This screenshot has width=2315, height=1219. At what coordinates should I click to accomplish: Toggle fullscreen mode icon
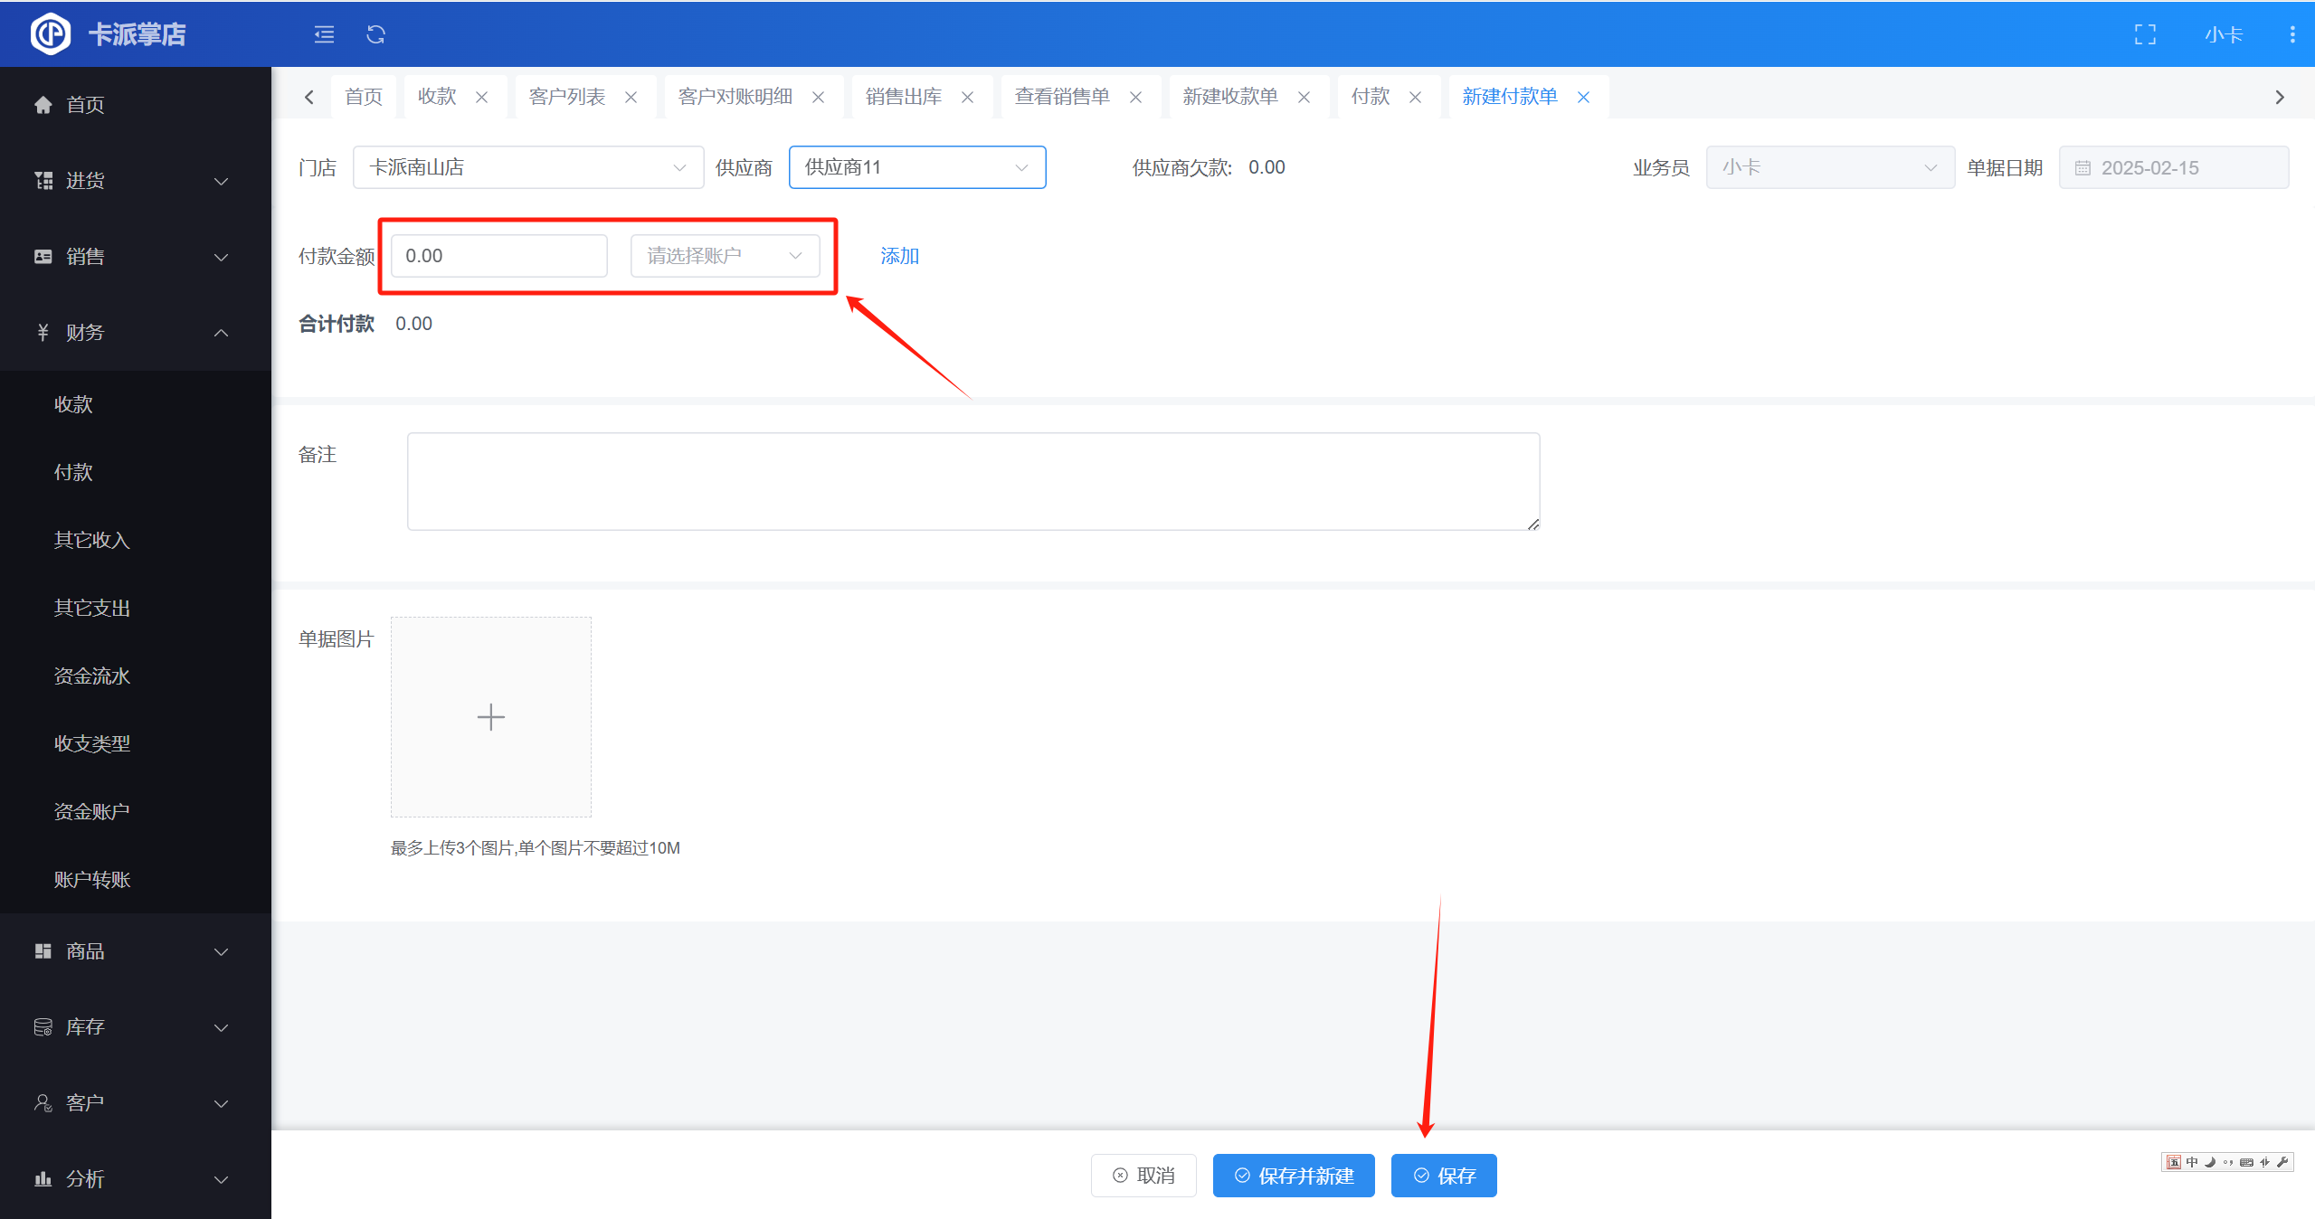tap(2145, 34)
